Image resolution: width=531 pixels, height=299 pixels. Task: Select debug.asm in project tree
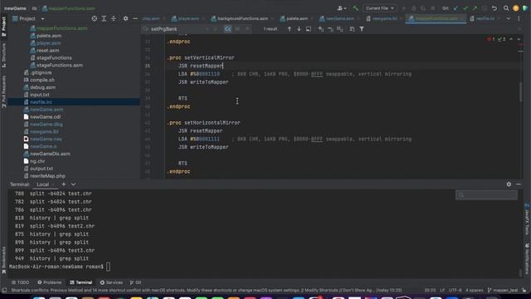[x=42, y=87]
